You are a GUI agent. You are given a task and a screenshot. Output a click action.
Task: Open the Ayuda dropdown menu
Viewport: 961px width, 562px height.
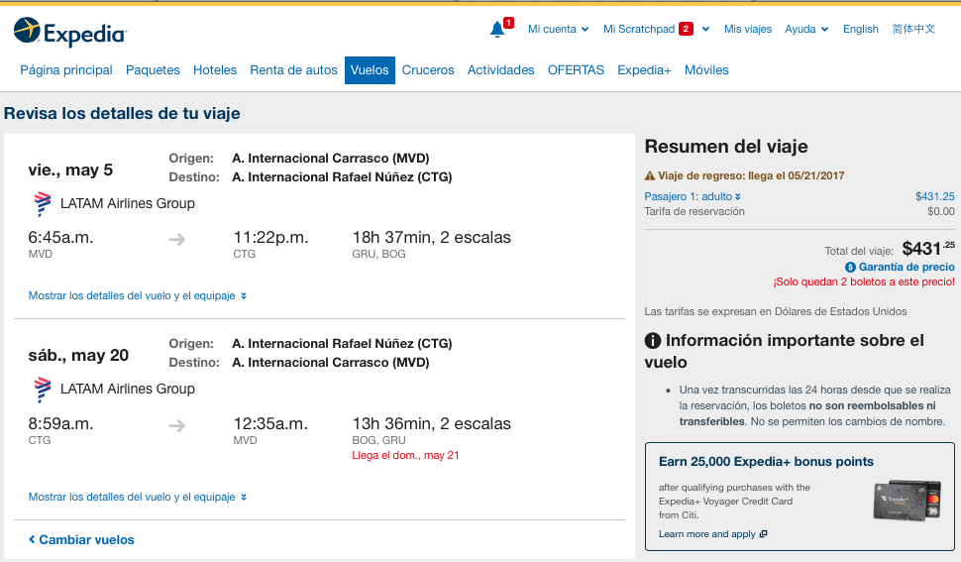[x=806, y=29]
